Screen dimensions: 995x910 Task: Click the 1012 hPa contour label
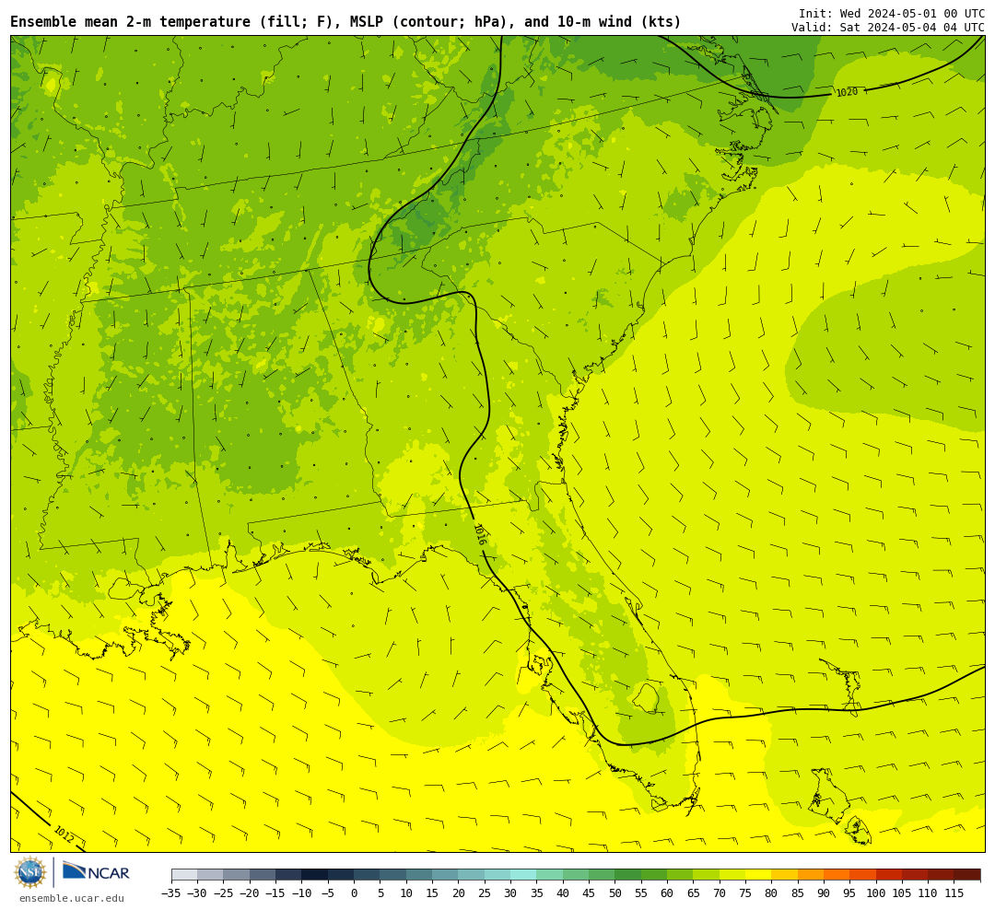pyautogui.click(x=64, y=834)
